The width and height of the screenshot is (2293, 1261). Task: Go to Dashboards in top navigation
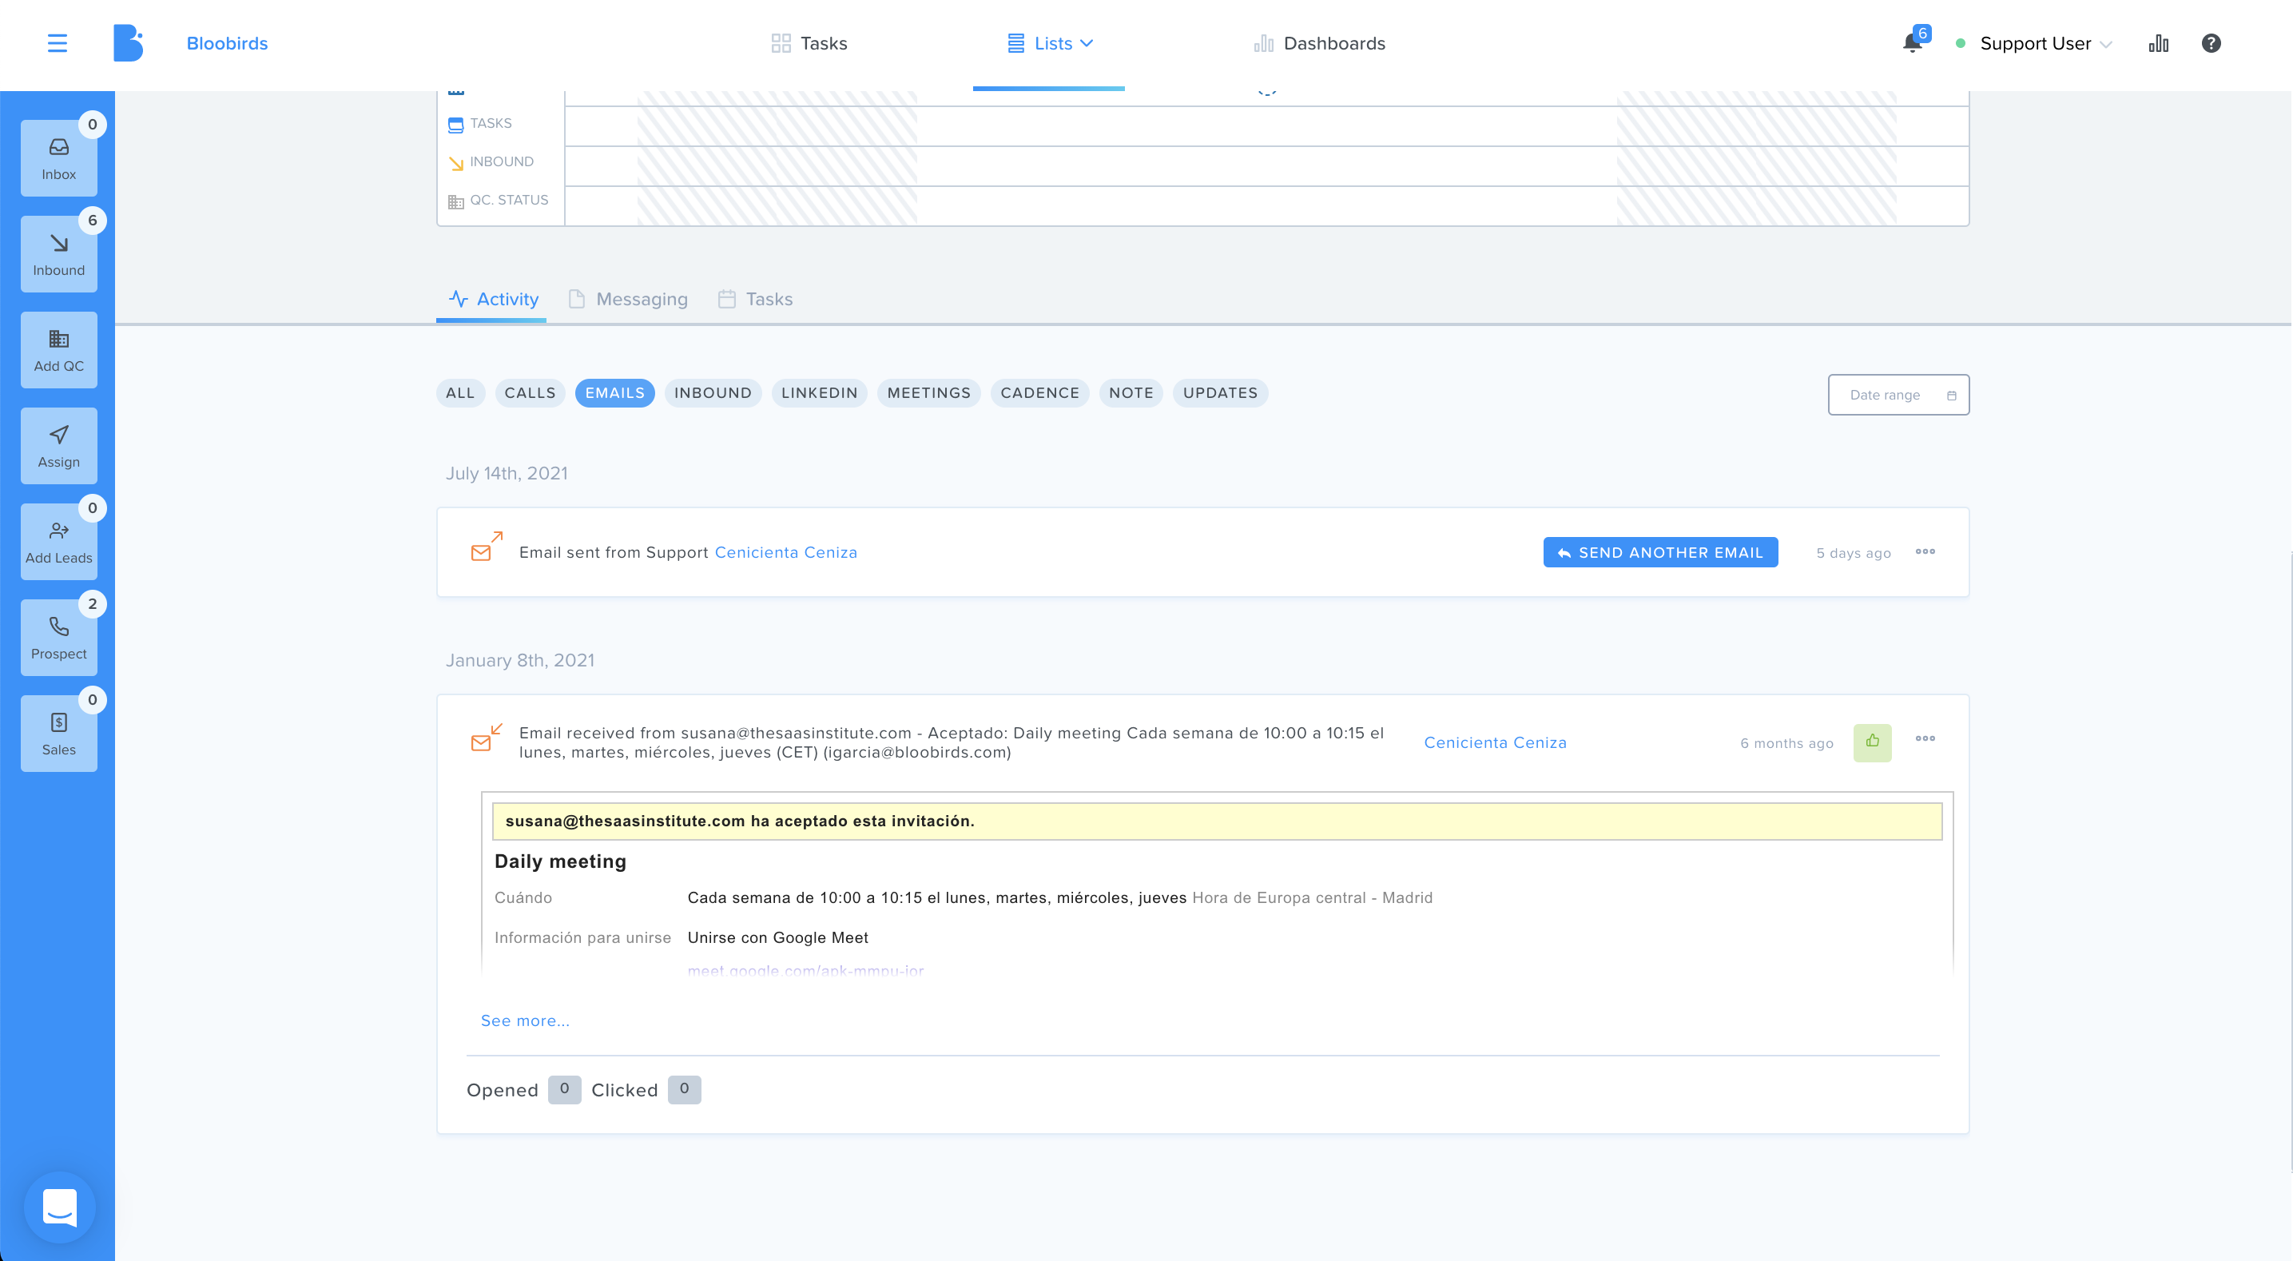pyautogui.click(x=1319, y=42)
